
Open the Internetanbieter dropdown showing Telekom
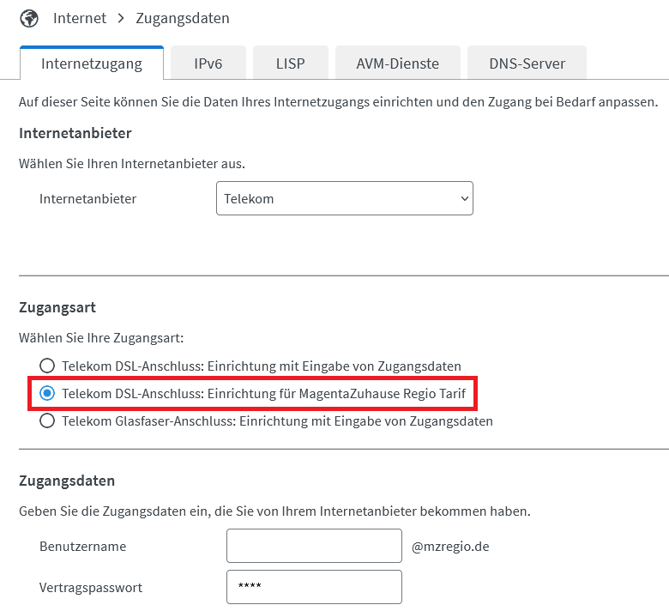pos(345,198)
